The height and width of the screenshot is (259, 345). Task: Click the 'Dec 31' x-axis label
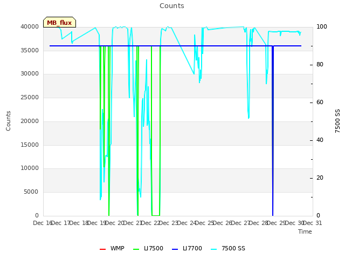point(313,223)
